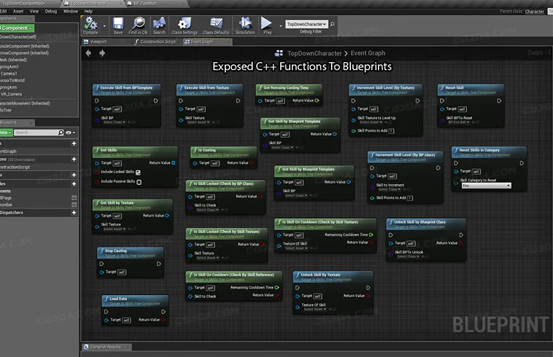The width and height of the screenshot is (553, 357).
Task: Add new graph with plus icon
Action: [x=74, y=143]
